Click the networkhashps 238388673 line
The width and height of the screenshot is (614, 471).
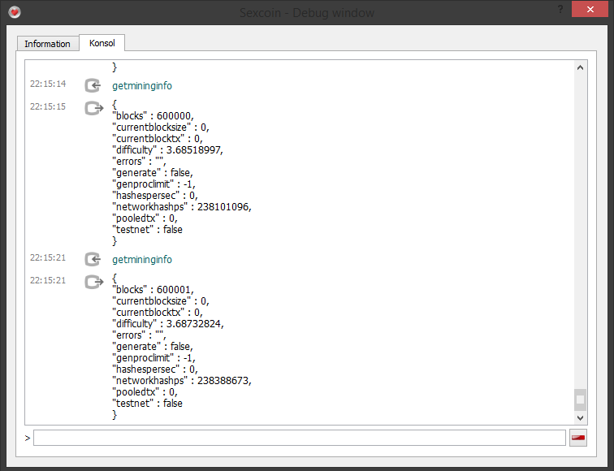click(182, 381)
